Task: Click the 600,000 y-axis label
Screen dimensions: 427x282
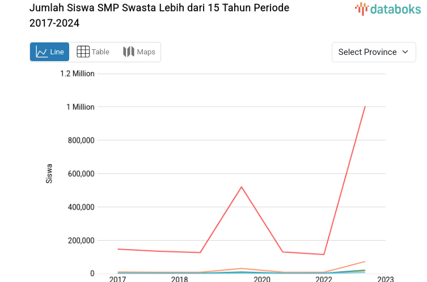Action: pyautogui.click(x=78, y=174)
